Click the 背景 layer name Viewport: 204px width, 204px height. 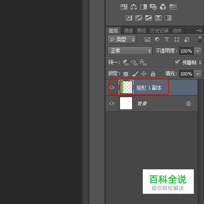tap(142, 104)
